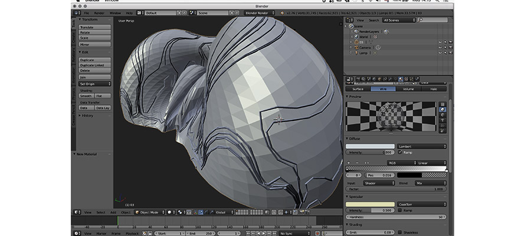
Task: Open the Modifiers wrench properties tab
Action: tap(390, 79)
